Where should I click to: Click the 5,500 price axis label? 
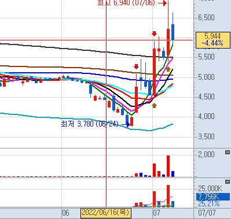click(206, 57)
